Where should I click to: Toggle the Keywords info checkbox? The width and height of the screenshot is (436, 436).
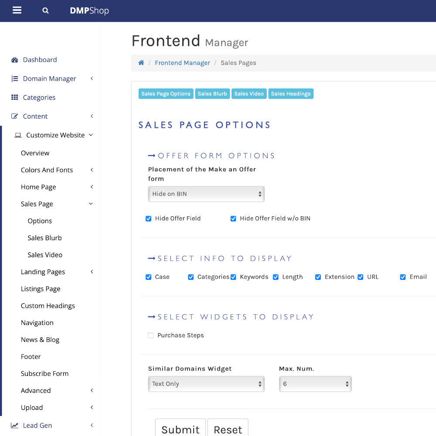point(233,277)
